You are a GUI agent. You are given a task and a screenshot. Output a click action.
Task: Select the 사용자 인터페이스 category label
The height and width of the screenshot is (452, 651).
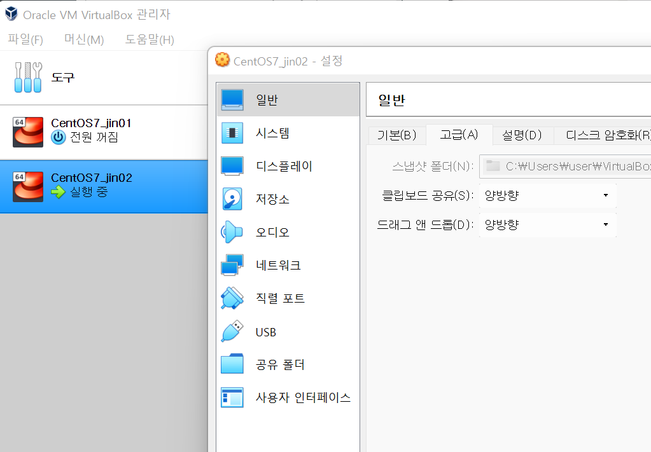pyautogui.click(x=303, y=397)
